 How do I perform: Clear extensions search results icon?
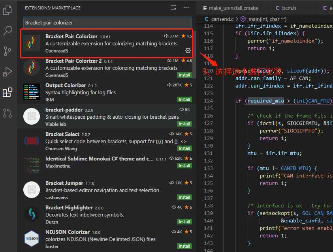pos(173,7)
